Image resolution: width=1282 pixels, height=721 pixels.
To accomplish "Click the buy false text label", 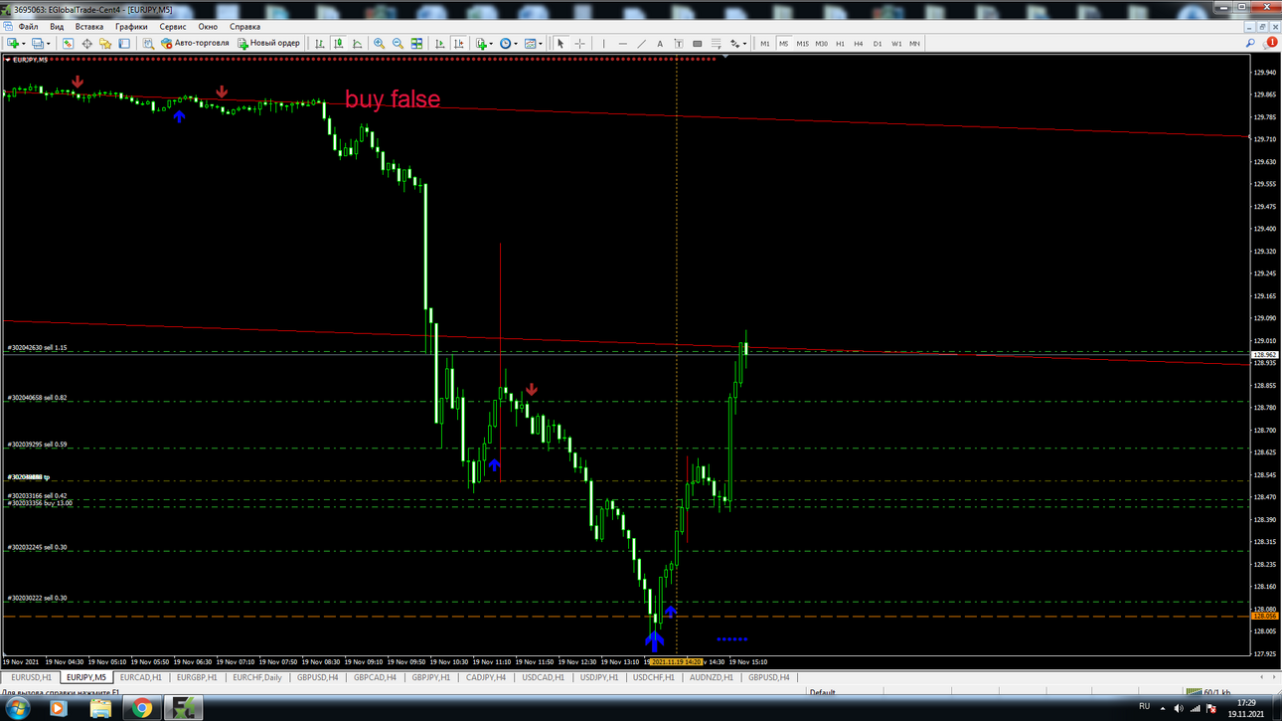I will 393,98.
